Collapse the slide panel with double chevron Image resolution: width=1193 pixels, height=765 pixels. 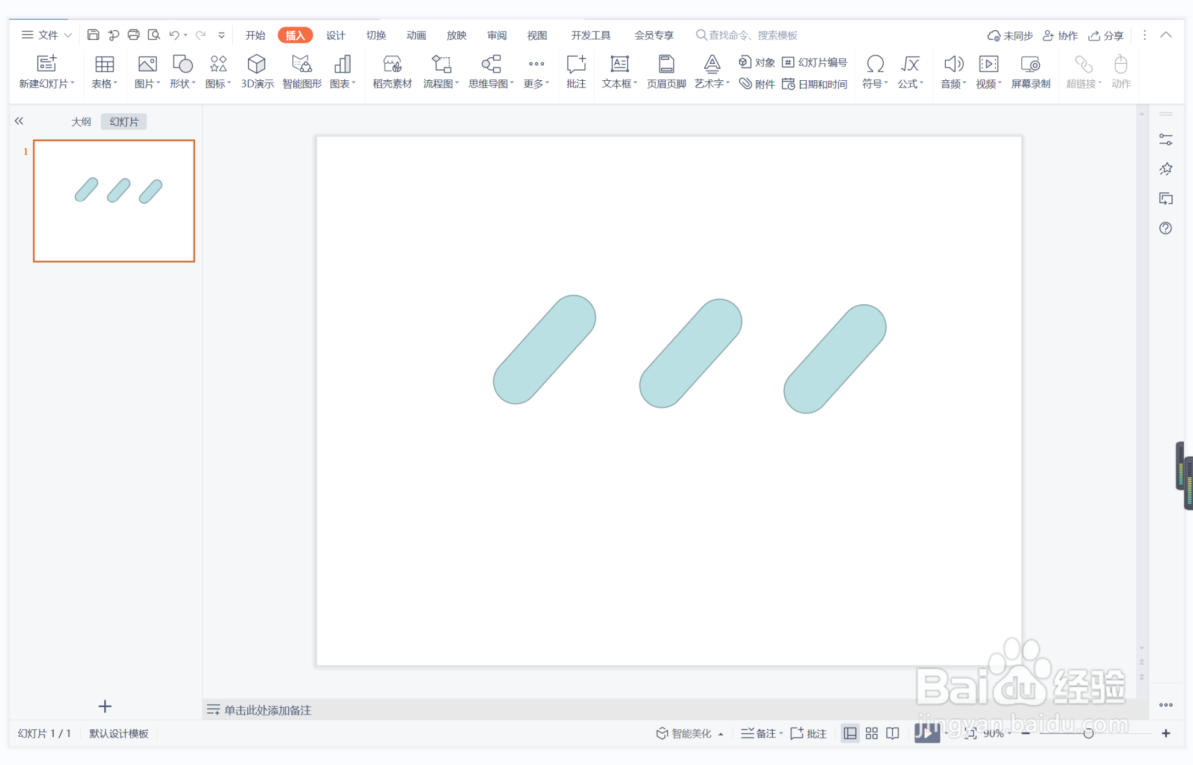click(x=19, y=121)
